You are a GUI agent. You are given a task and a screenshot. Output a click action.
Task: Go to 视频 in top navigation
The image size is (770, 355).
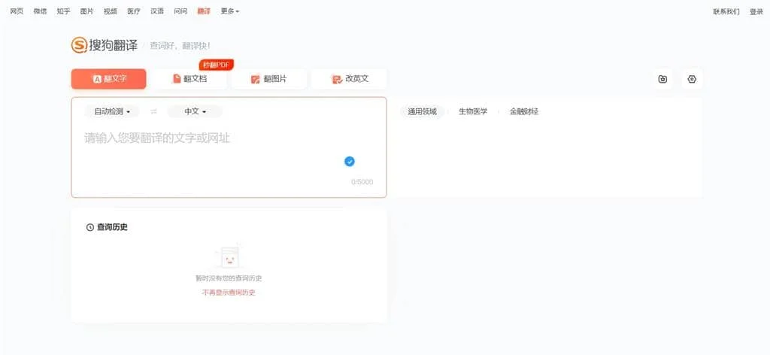111,11
